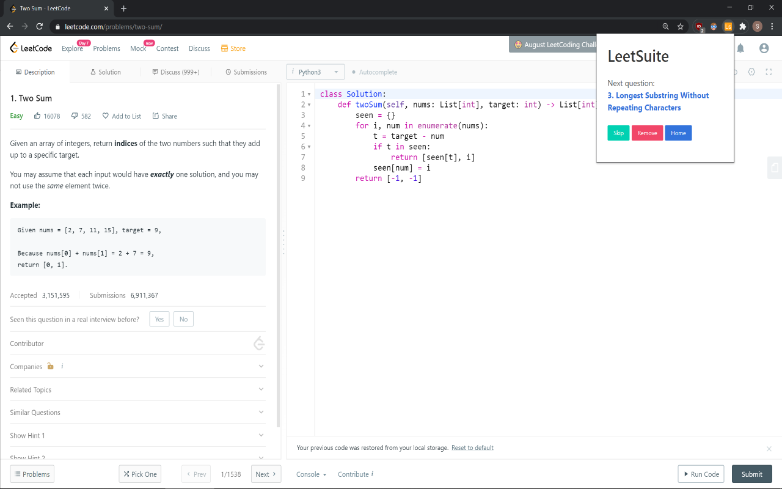The image size is (782, 489).
Task: Fold the if block at line 6
Action: [309, 147]
